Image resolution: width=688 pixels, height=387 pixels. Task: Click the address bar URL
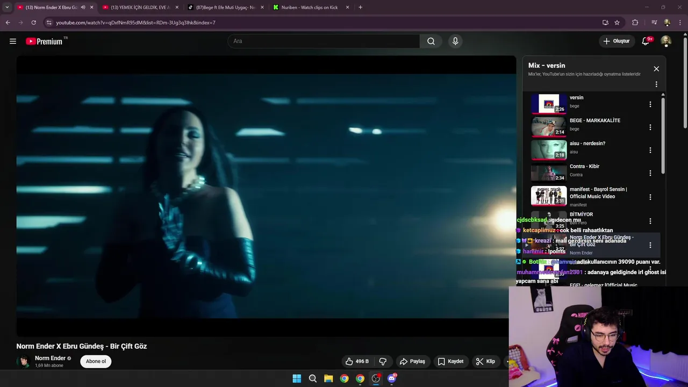tap(135, 23)
